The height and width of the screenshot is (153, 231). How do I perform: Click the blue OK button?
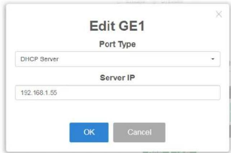(x=89, y=133)
